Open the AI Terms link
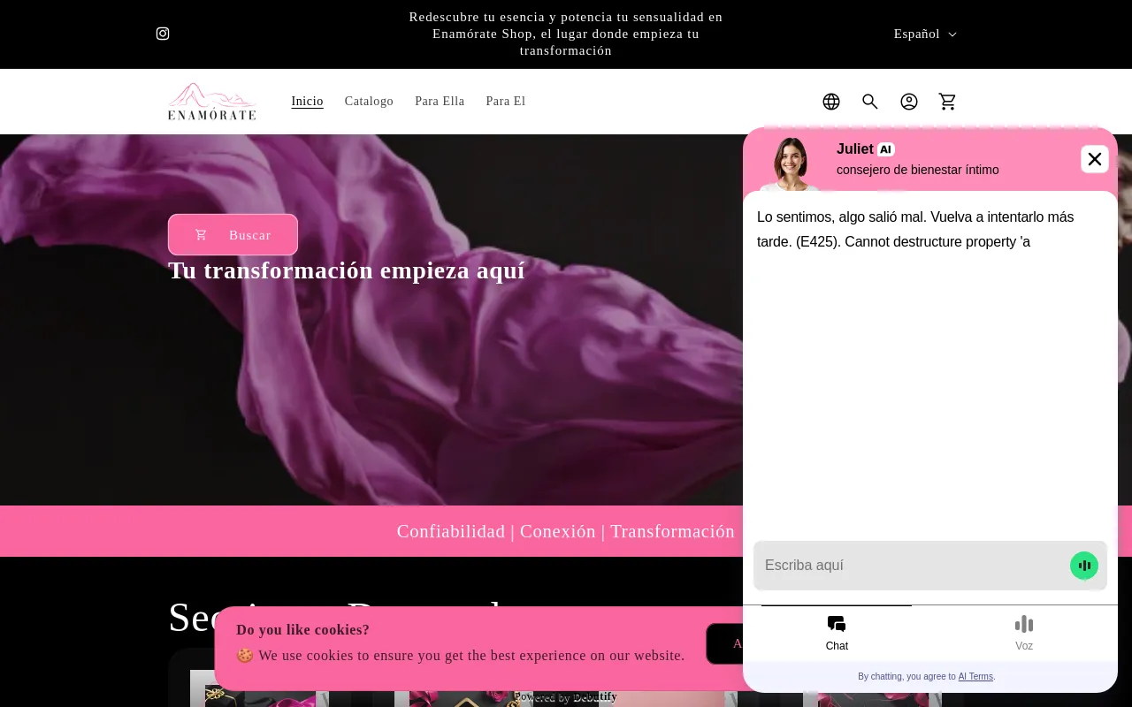 click(975, 677)
